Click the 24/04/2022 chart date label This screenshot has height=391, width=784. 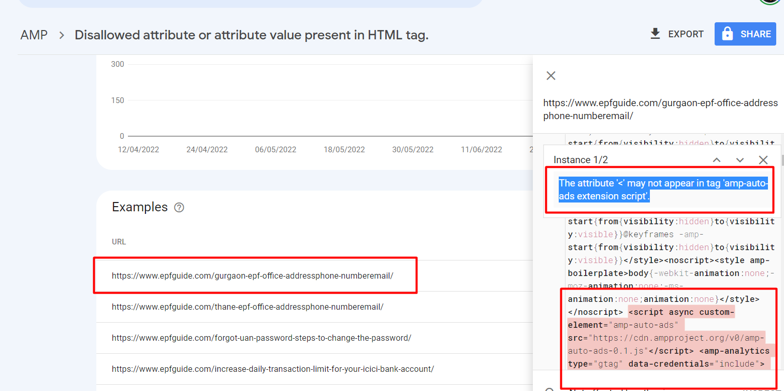point(207,150)
